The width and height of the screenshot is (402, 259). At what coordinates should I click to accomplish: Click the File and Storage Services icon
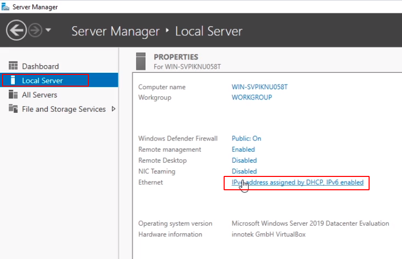[x=13, y=109]
